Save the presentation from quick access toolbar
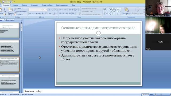The height and width of the screenshot is (96, 171). 3,2
